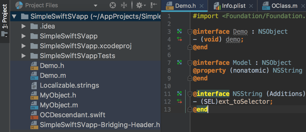The image size is (306, 132).
Task: Click the Demo class name in code
Action: [x=240, y=32]
